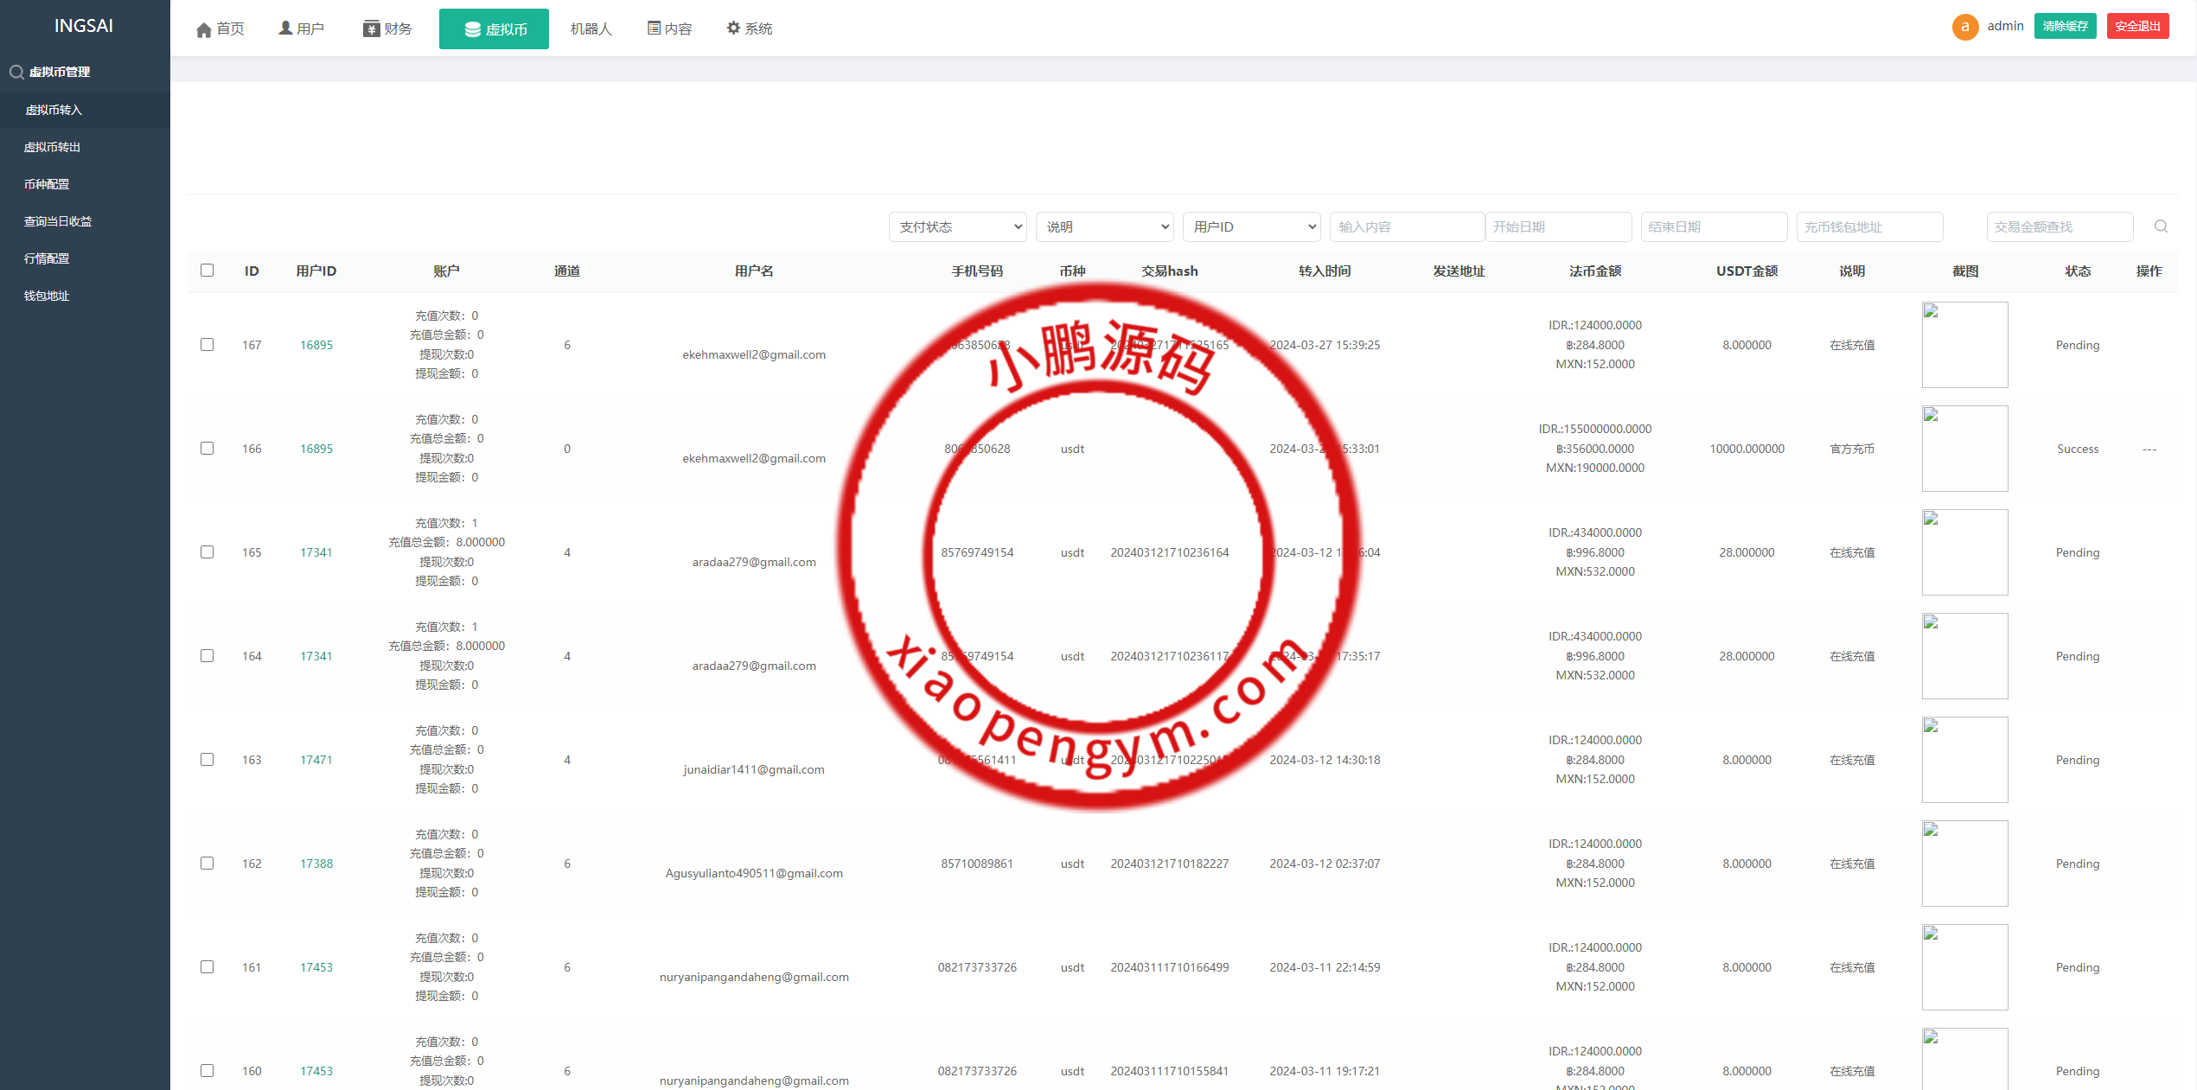Open screenshot thumbnail for row 166

pyautogui.click(x=1964, y=449)
